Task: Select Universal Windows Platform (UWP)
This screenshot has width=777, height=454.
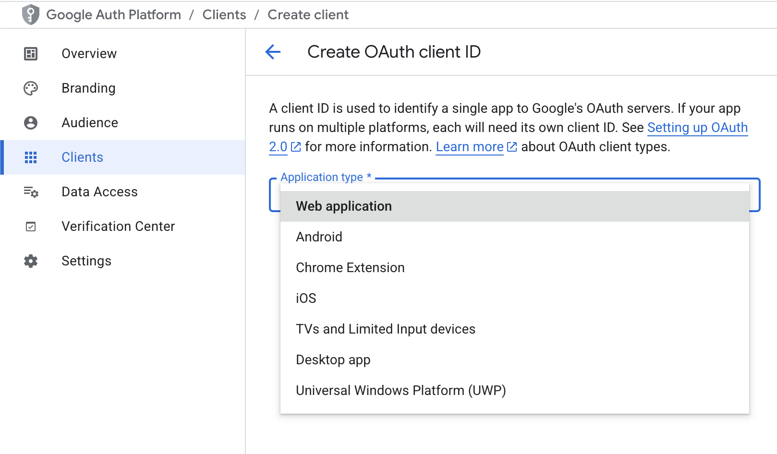Action: (x=401, y=390)
